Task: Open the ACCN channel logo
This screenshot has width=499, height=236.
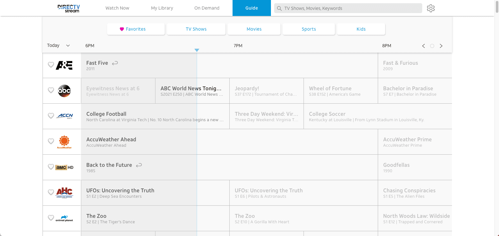Action: (65, 116)
